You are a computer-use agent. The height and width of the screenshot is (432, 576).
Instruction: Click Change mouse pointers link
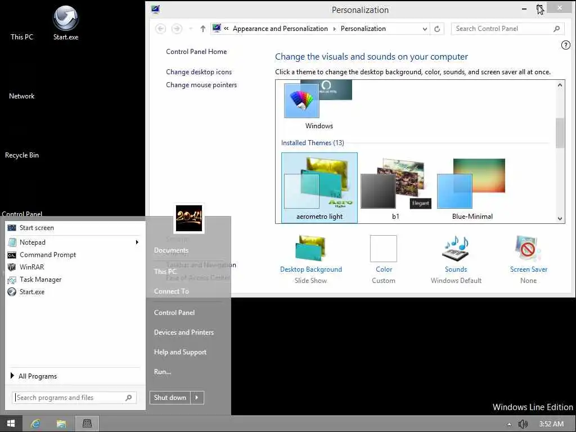click(x=201, y=85)
